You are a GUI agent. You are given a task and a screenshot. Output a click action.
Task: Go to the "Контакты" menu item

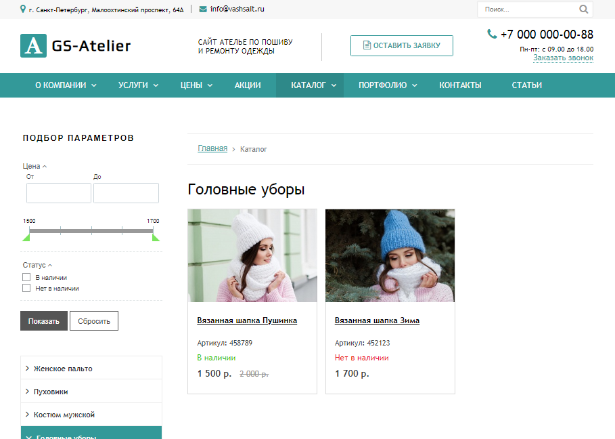click(460, 85)
